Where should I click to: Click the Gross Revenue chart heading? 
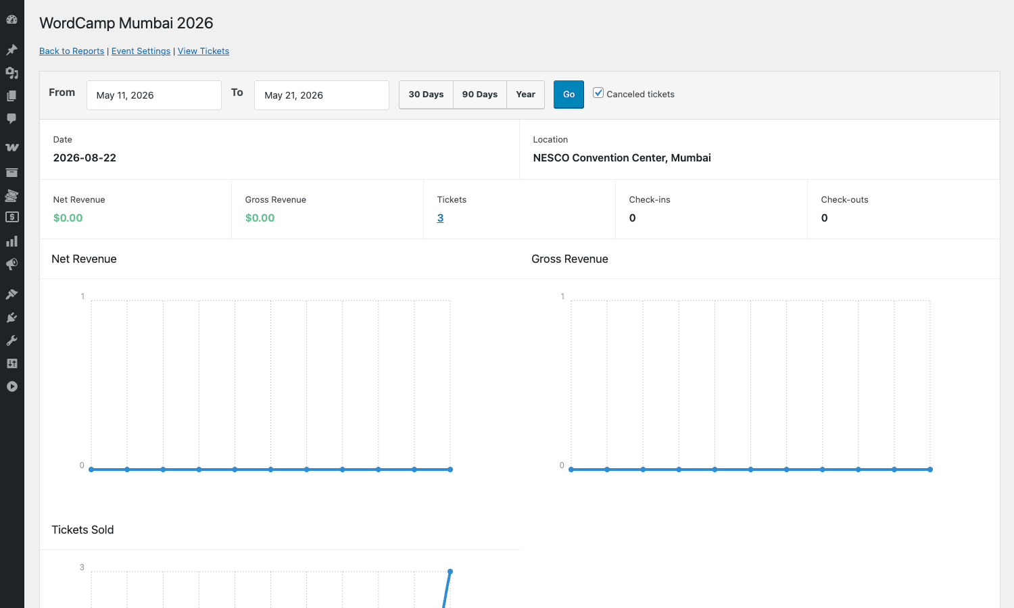tap(570, 259)
